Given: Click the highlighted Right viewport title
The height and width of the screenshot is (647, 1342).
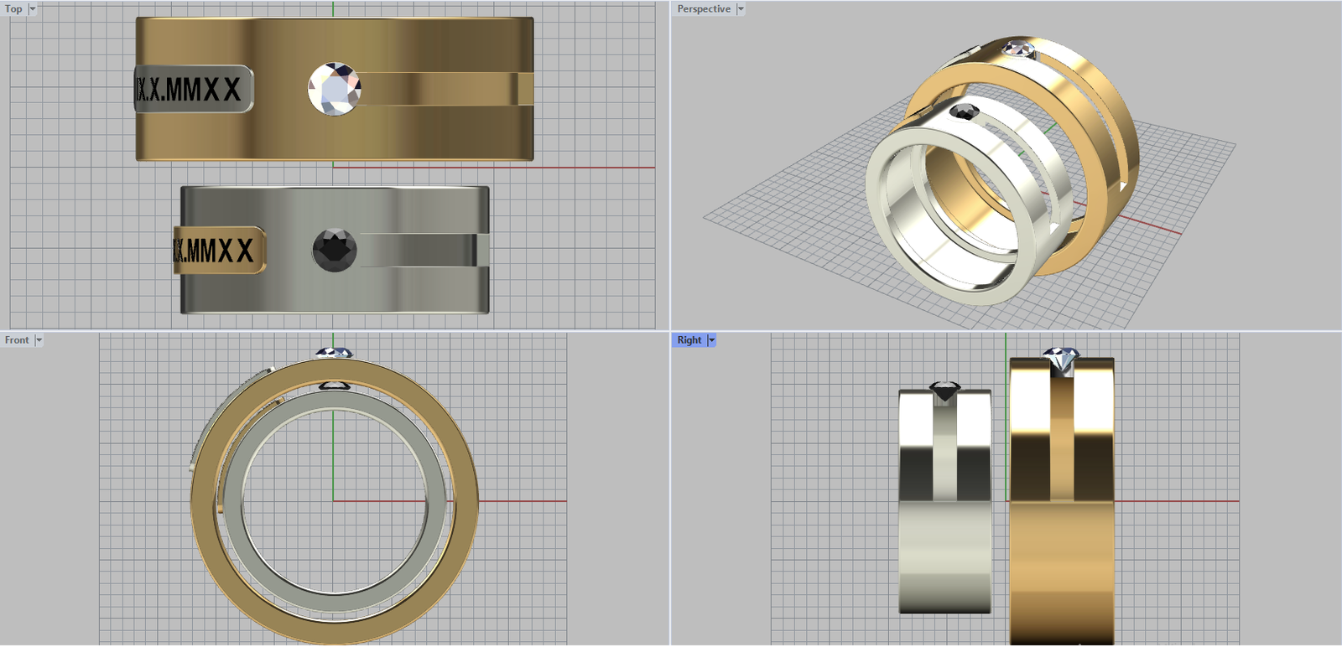Looking at the screenshot, I should (689, 340).
